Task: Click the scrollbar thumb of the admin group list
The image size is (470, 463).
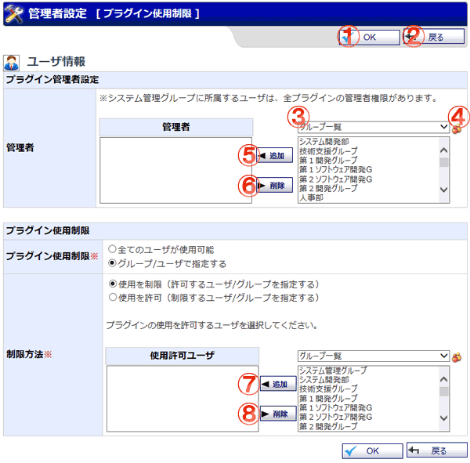Action: (x=444, y=162)
